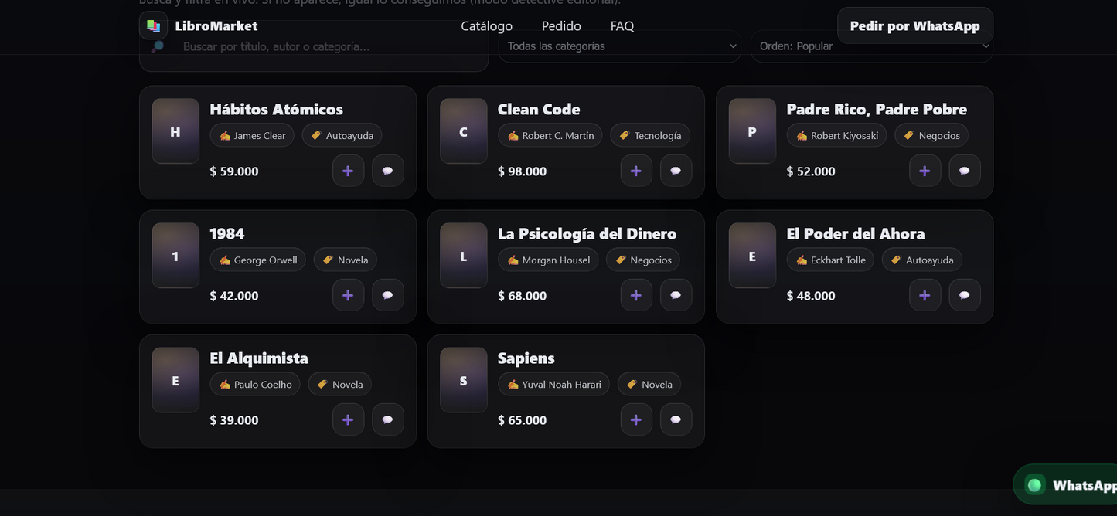Add Sapiens using the plus icon

tap(636, 419)
